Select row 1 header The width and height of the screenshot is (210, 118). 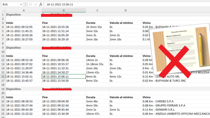coord(2,14)
